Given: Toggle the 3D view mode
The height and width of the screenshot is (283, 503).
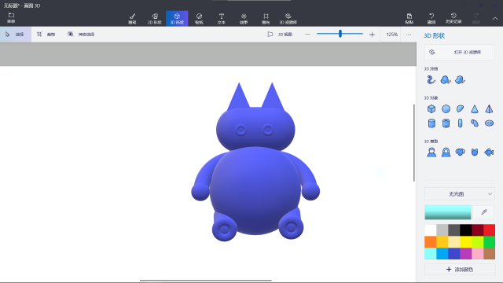Looking at the screenshot, I should (x=280, y=35).
